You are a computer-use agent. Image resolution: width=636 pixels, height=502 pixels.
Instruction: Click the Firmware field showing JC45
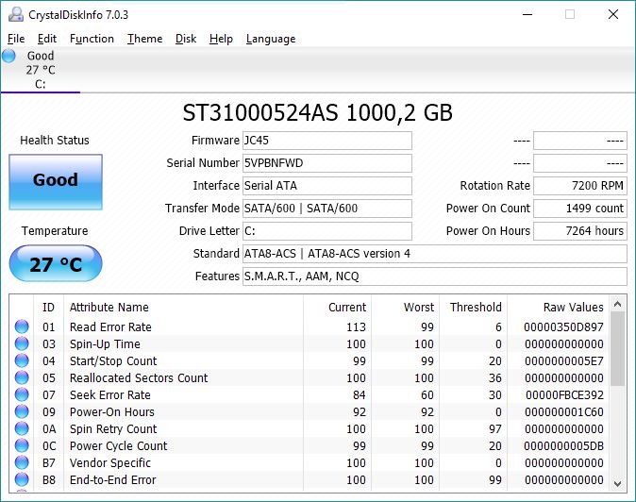(327, 141)
